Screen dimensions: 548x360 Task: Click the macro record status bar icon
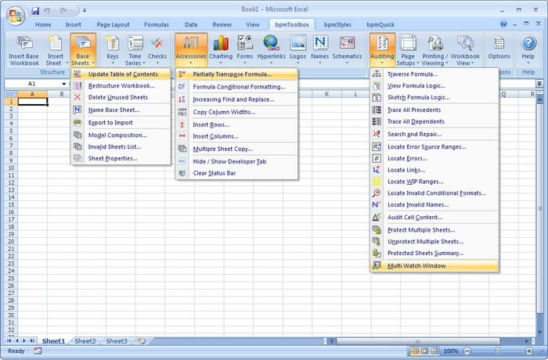(38, 351)
